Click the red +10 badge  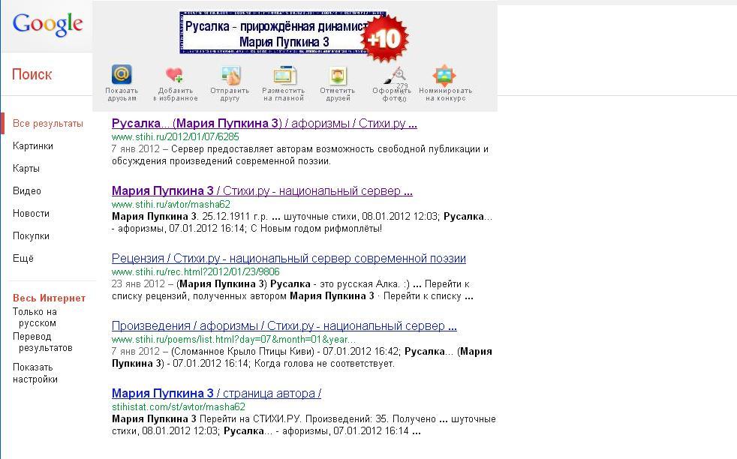coord(384,37)
